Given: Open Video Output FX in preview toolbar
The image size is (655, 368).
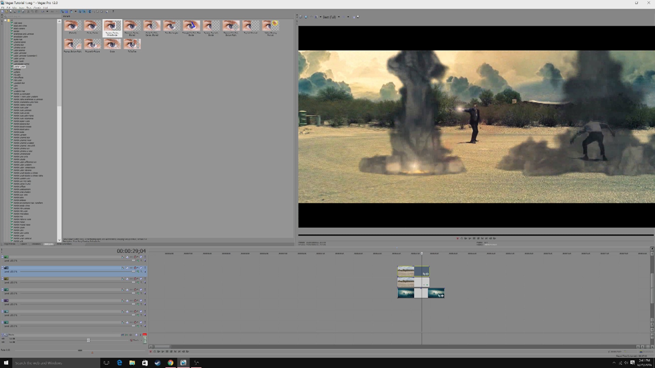Looking at the screenshot, I should (x=311, y=17).
